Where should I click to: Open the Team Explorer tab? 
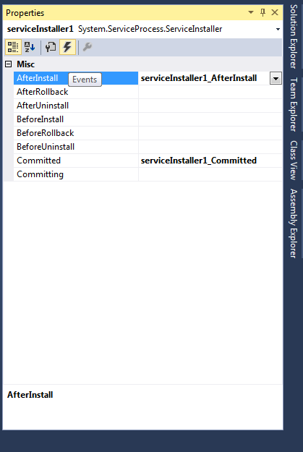(293, 104)
